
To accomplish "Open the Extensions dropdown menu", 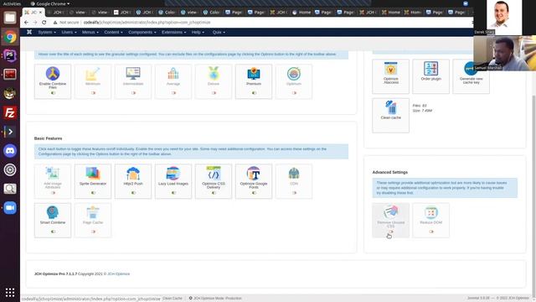I will pos(173,32).
